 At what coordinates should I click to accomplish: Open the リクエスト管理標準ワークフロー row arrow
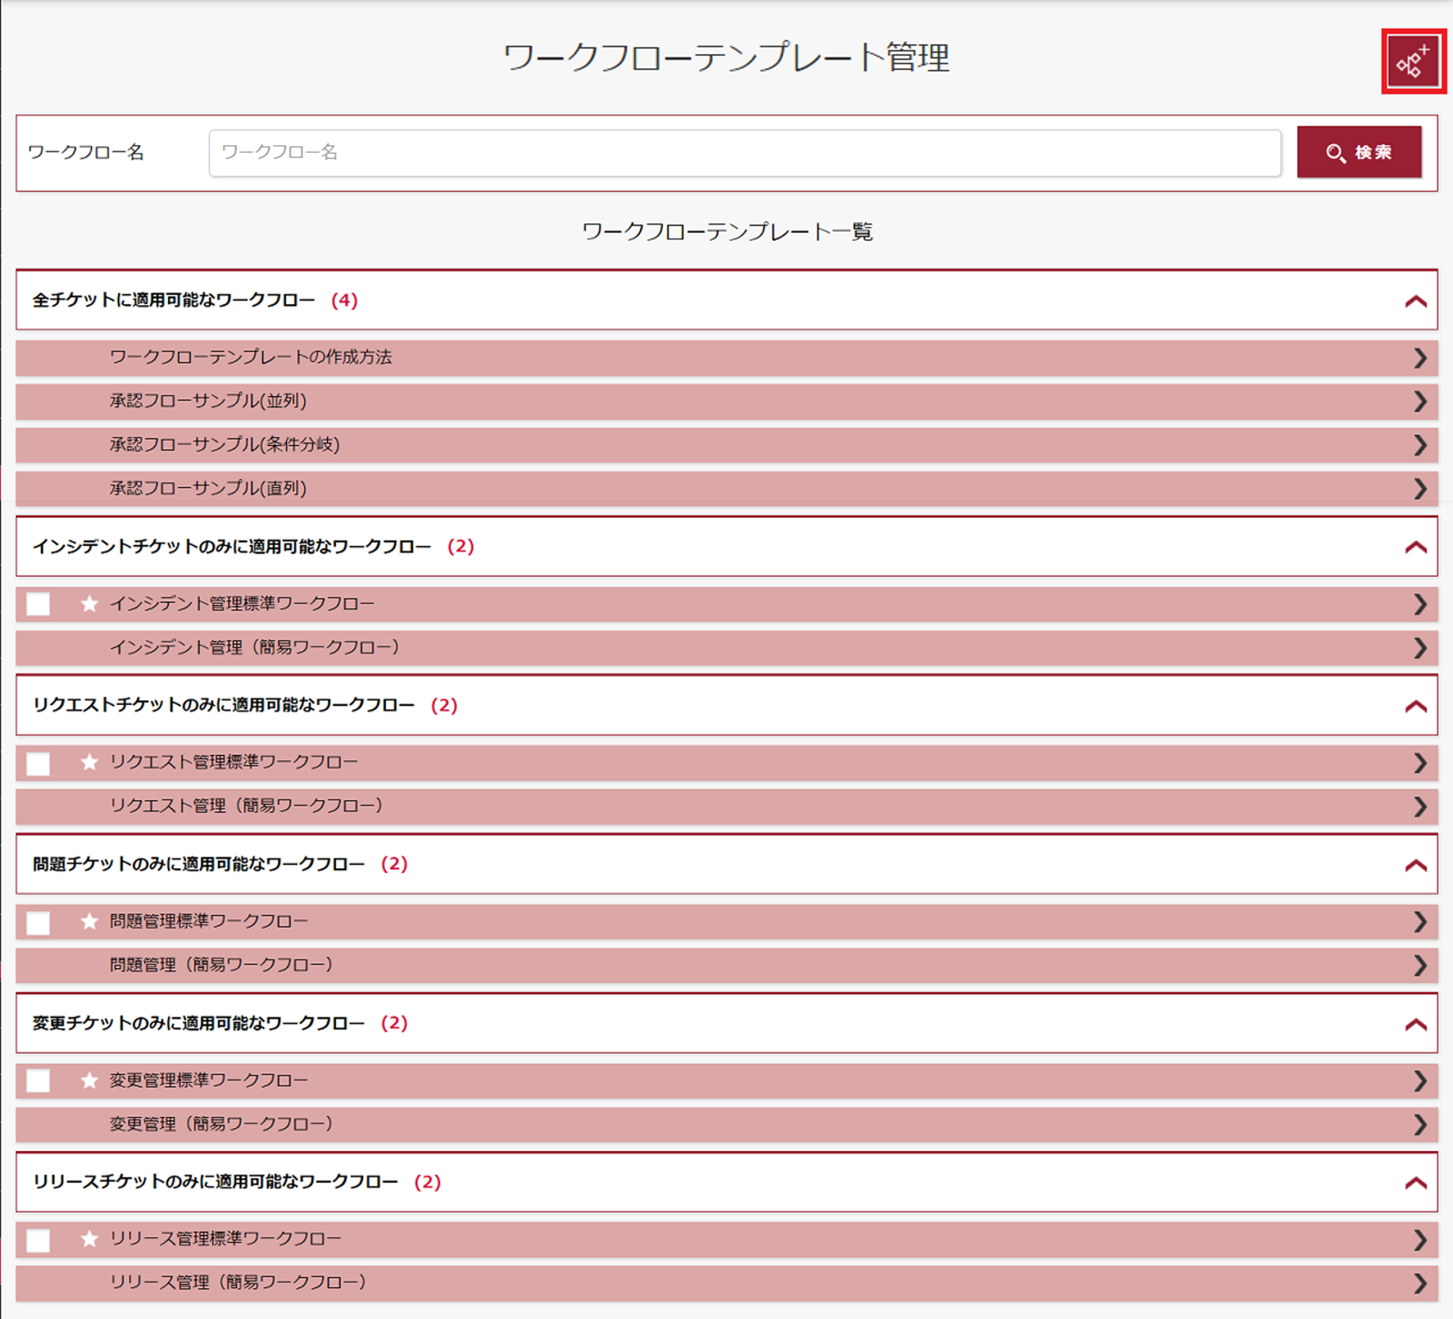click(1420, 763)
